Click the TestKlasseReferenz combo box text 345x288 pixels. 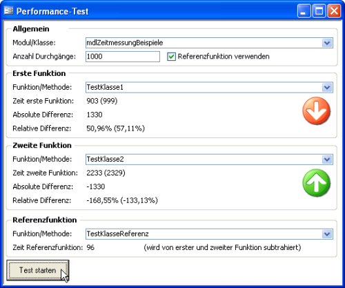117,234
